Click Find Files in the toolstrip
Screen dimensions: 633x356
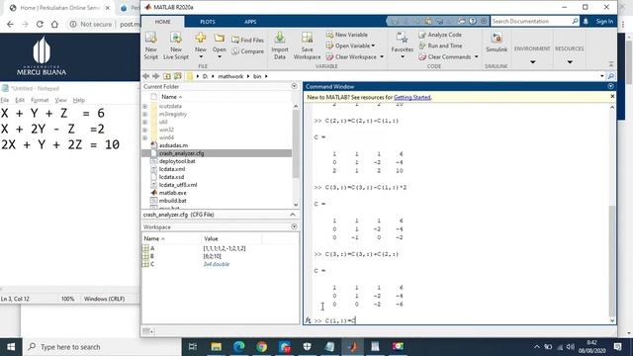coord(248,40)
